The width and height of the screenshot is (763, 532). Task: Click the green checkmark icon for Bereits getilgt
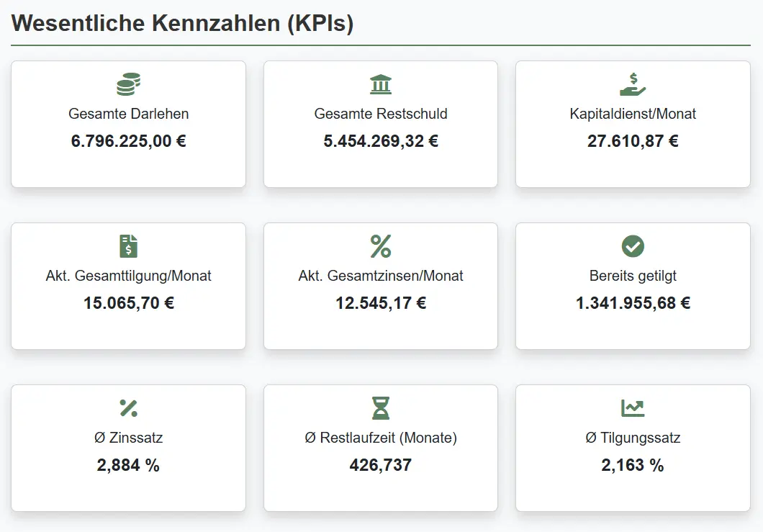pyautogui.click(x=633, y=245)
